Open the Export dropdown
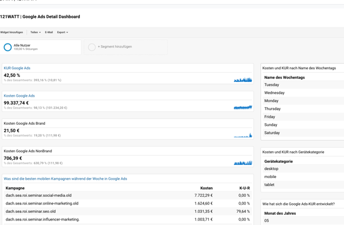The image size is (344, 225). (x=62, y=32)
